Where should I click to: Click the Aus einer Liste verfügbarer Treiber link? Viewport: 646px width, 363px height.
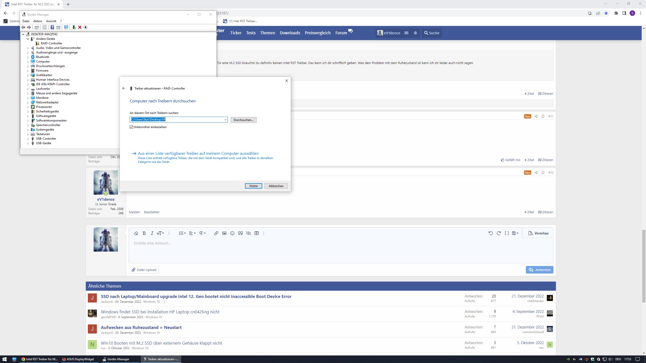click(198, 153)
